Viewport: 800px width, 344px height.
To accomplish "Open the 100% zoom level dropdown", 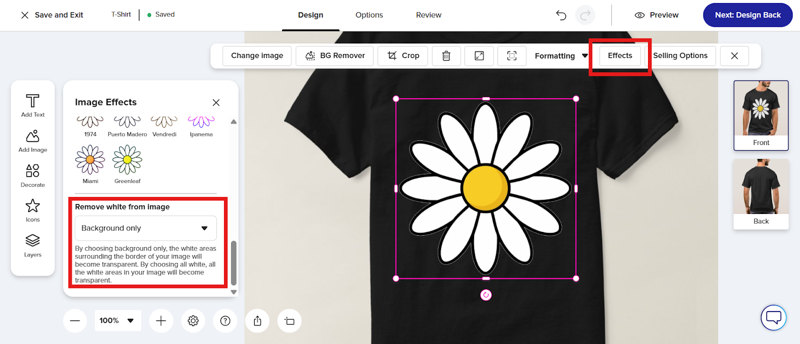I will pos(117,320).
